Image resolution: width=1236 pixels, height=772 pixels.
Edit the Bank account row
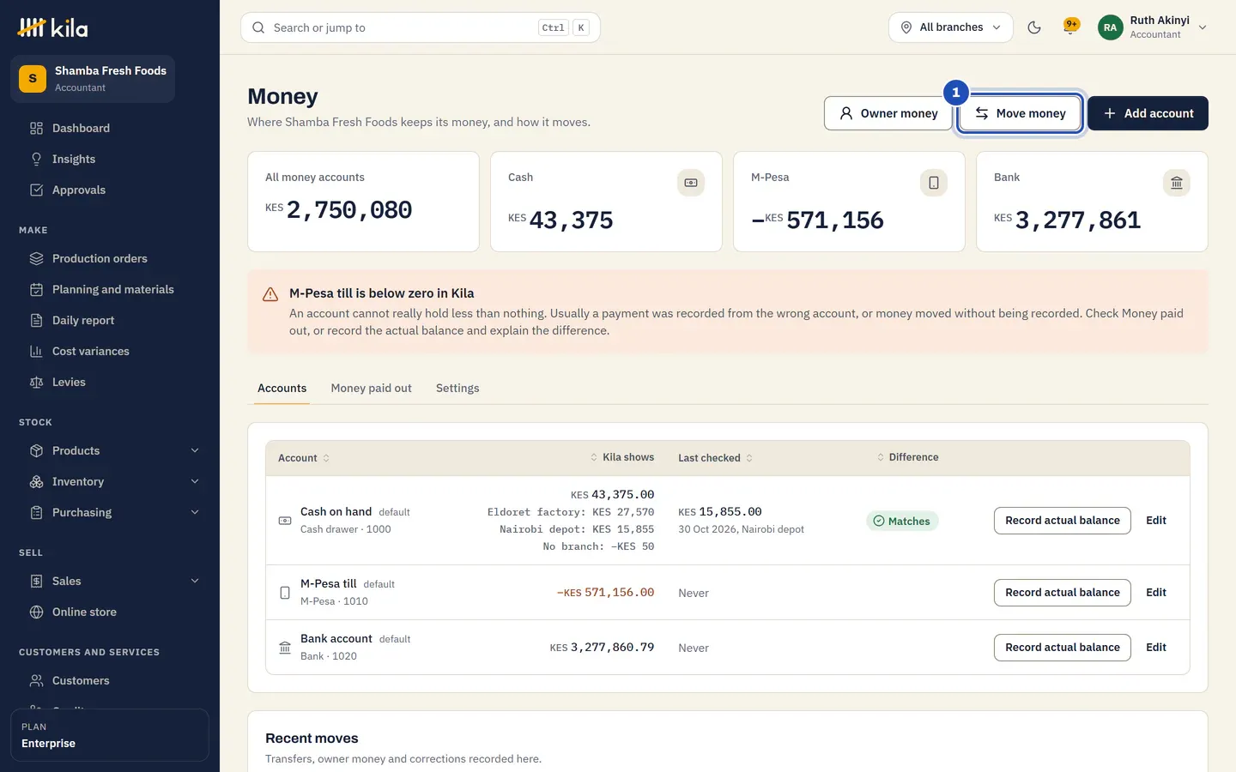click(x=1156, y=648)
